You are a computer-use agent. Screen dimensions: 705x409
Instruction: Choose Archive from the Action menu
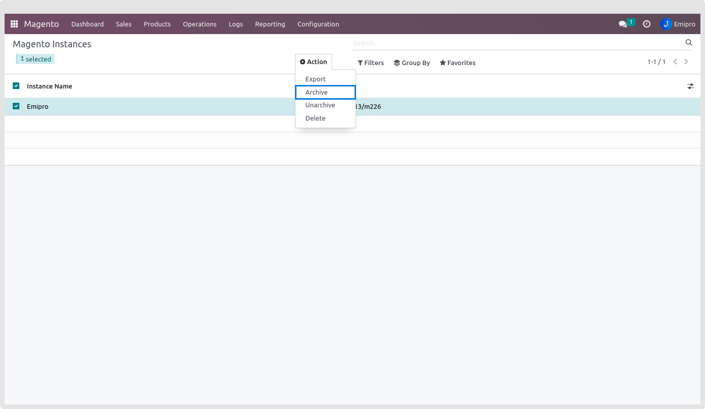(316, 92)
